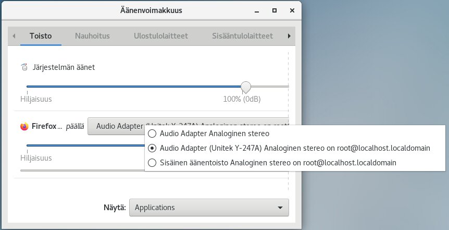Image resolution: width=449 pixels, height=230 pixels.
Task: Click the right tab scroll arrow
Action: click(289, 36)
